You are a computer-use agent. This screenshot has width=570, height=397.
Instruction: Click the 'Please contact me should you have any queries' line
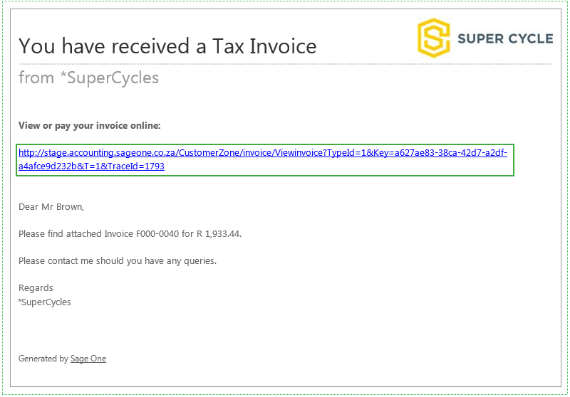tap(118, 261)
